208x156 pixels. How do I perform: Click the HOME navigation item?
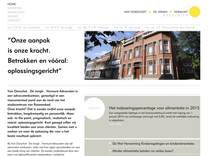(11, 4)
